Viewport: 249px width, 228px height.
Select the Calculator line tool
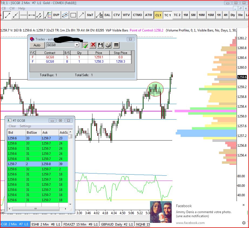pos(99,15)
